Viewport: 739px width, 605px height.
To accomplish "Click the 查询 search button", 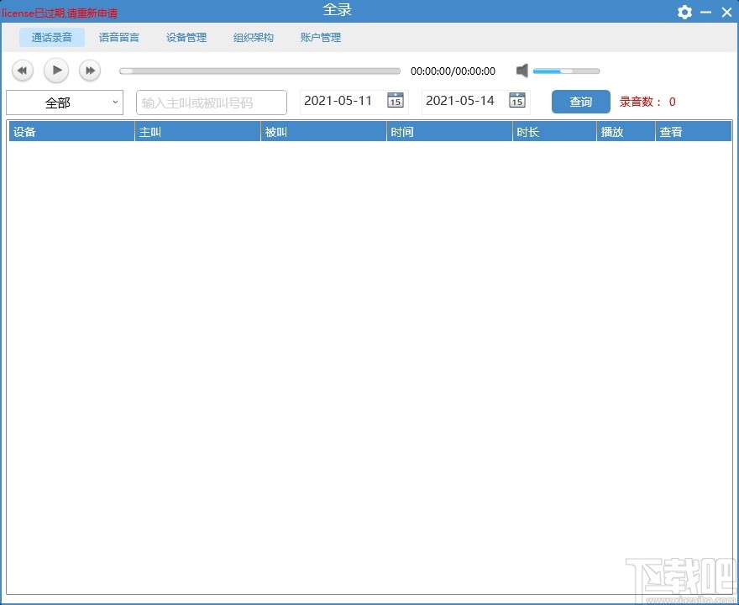I will point(580,102).
